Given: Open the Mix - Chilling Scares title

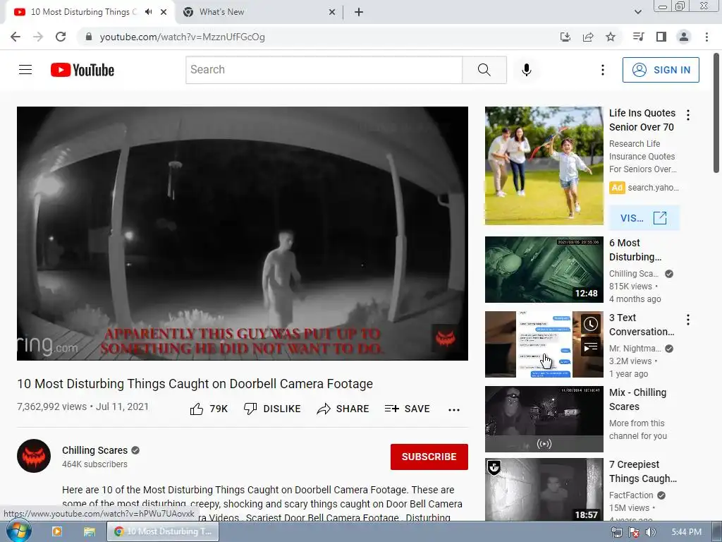Looking at the screenshot, I should 637,399.
